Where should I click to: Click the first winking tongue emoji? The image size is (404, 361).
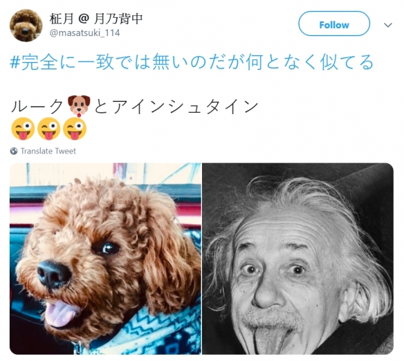(x=24, y=129)
